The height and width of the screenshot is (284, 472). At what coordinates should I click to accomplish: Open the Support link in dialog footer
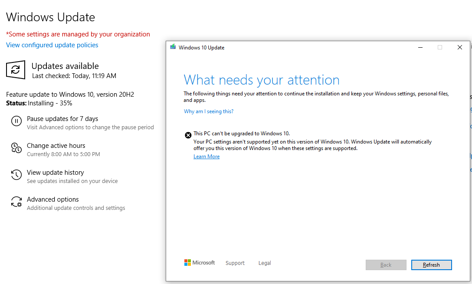pos(235,263)
